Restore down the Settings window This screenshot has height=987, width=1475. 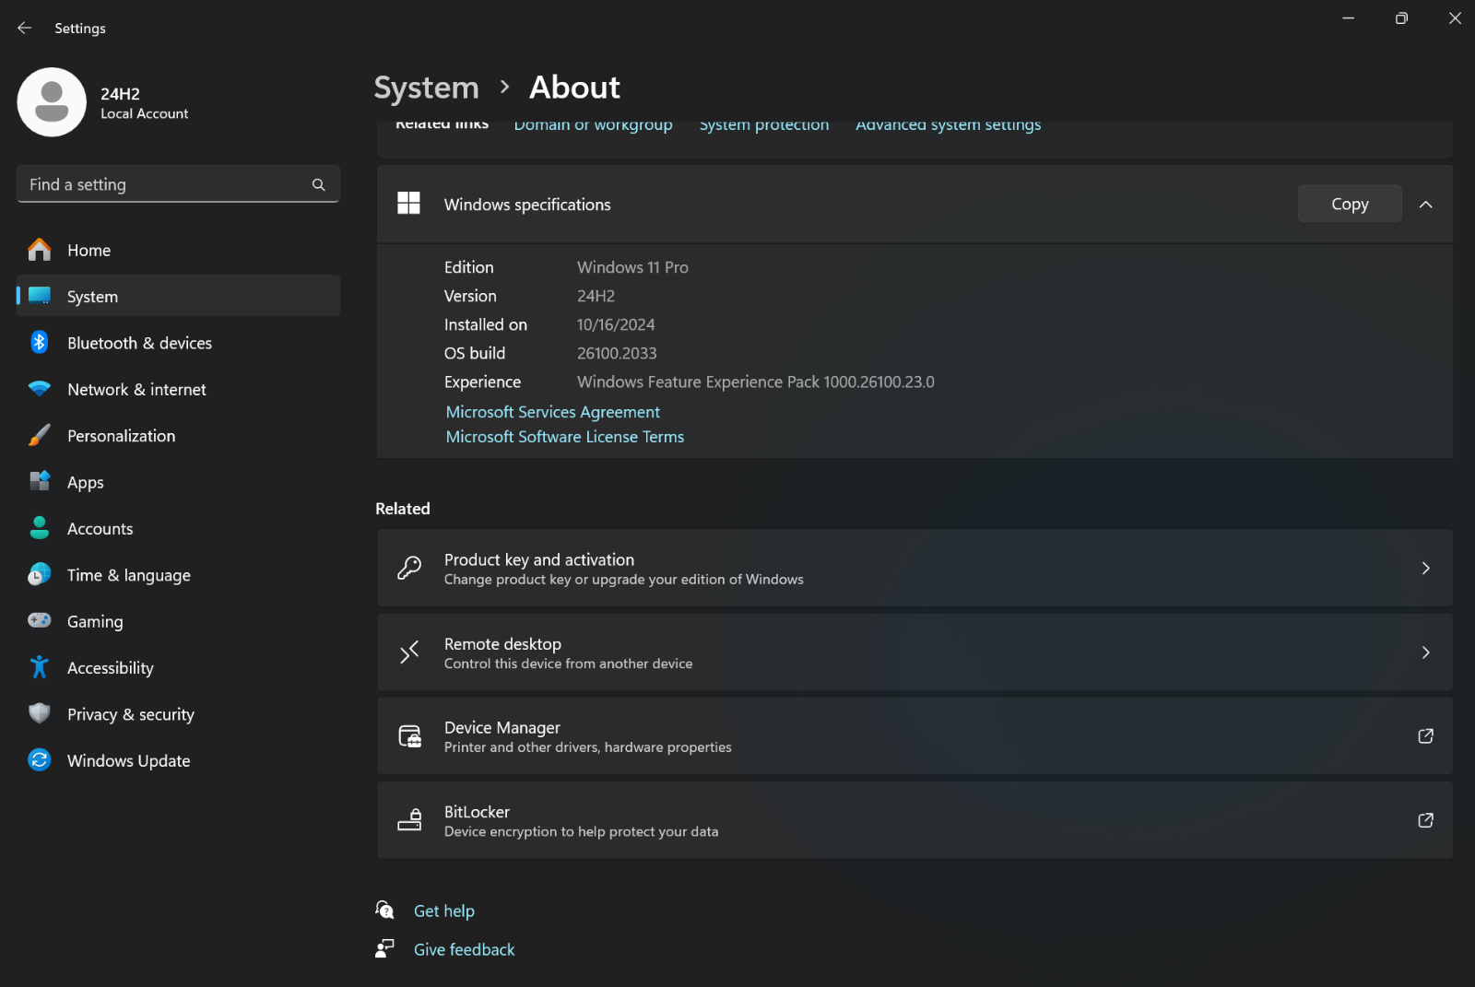(x=1401, y=18)
